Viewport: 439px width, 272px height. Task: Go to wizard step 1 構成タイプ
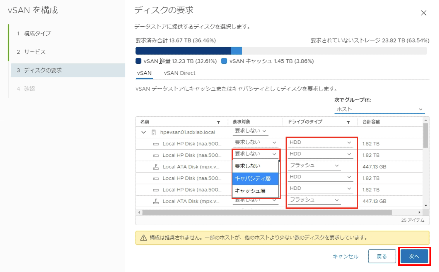[x=38, y=33]
